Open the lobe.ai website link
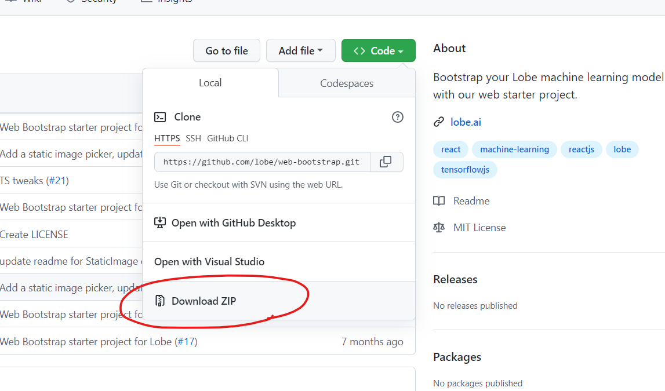 (x=466, y=122)
